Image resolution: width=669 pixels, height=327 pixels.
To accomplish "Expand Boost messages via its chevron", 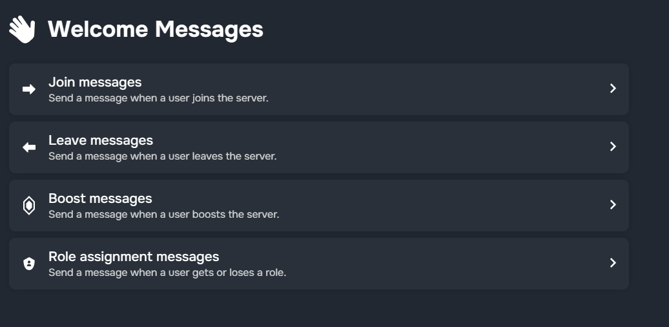I will (x=613, y=205).
